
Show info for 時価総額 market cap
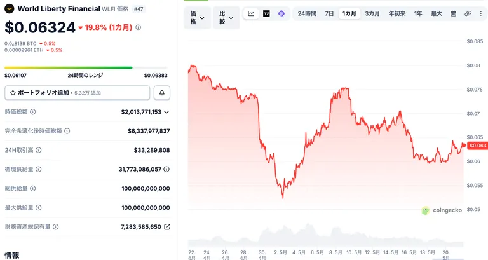(x=32, y=112)
